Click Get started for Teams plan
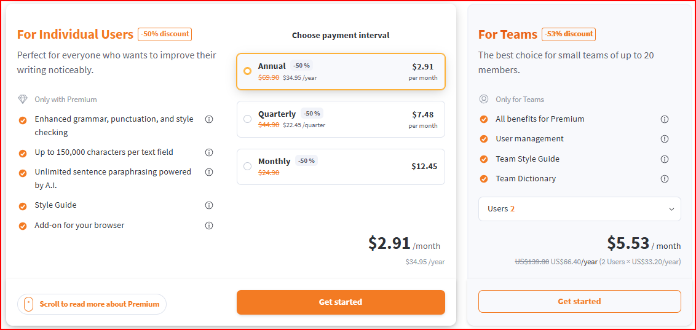Image resolution: width=696 pixels, height=330 pixels. point(579,302)
